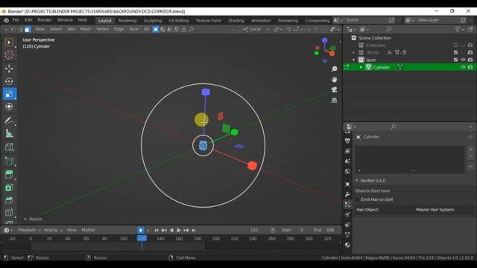Select the Annotate tool

coord(9,121)
